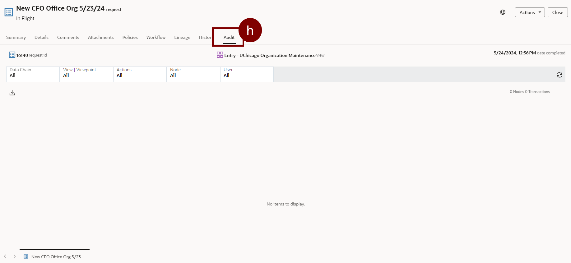571x263 pixels.
Task: Click the previous tab left arrow
Action: point(5,256)
